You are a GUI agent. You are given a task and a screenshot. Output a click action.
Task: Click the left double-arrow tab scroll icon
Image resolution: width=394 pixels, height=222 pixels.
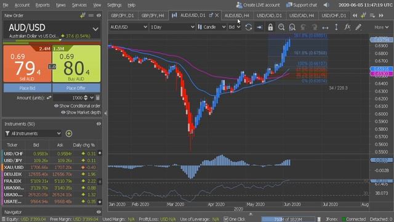(x=355, y=15)
